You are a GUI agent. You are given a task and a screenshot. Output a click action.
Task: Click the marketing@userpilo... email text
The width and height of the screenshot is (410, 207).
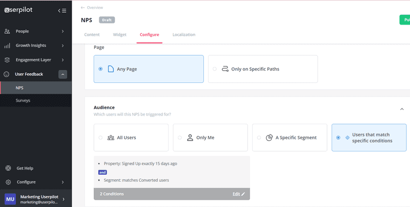(39, 202)
